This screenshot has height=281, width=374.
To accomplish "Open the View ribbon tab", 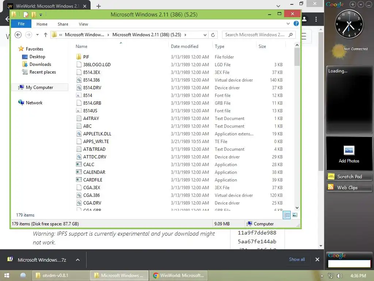I will coord(84,24).
